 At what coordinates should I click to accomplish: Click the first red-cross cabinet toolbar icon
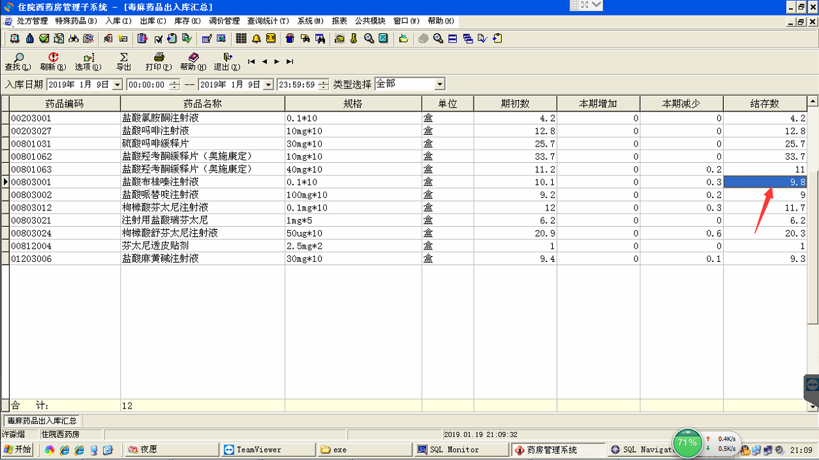(14, 38)
